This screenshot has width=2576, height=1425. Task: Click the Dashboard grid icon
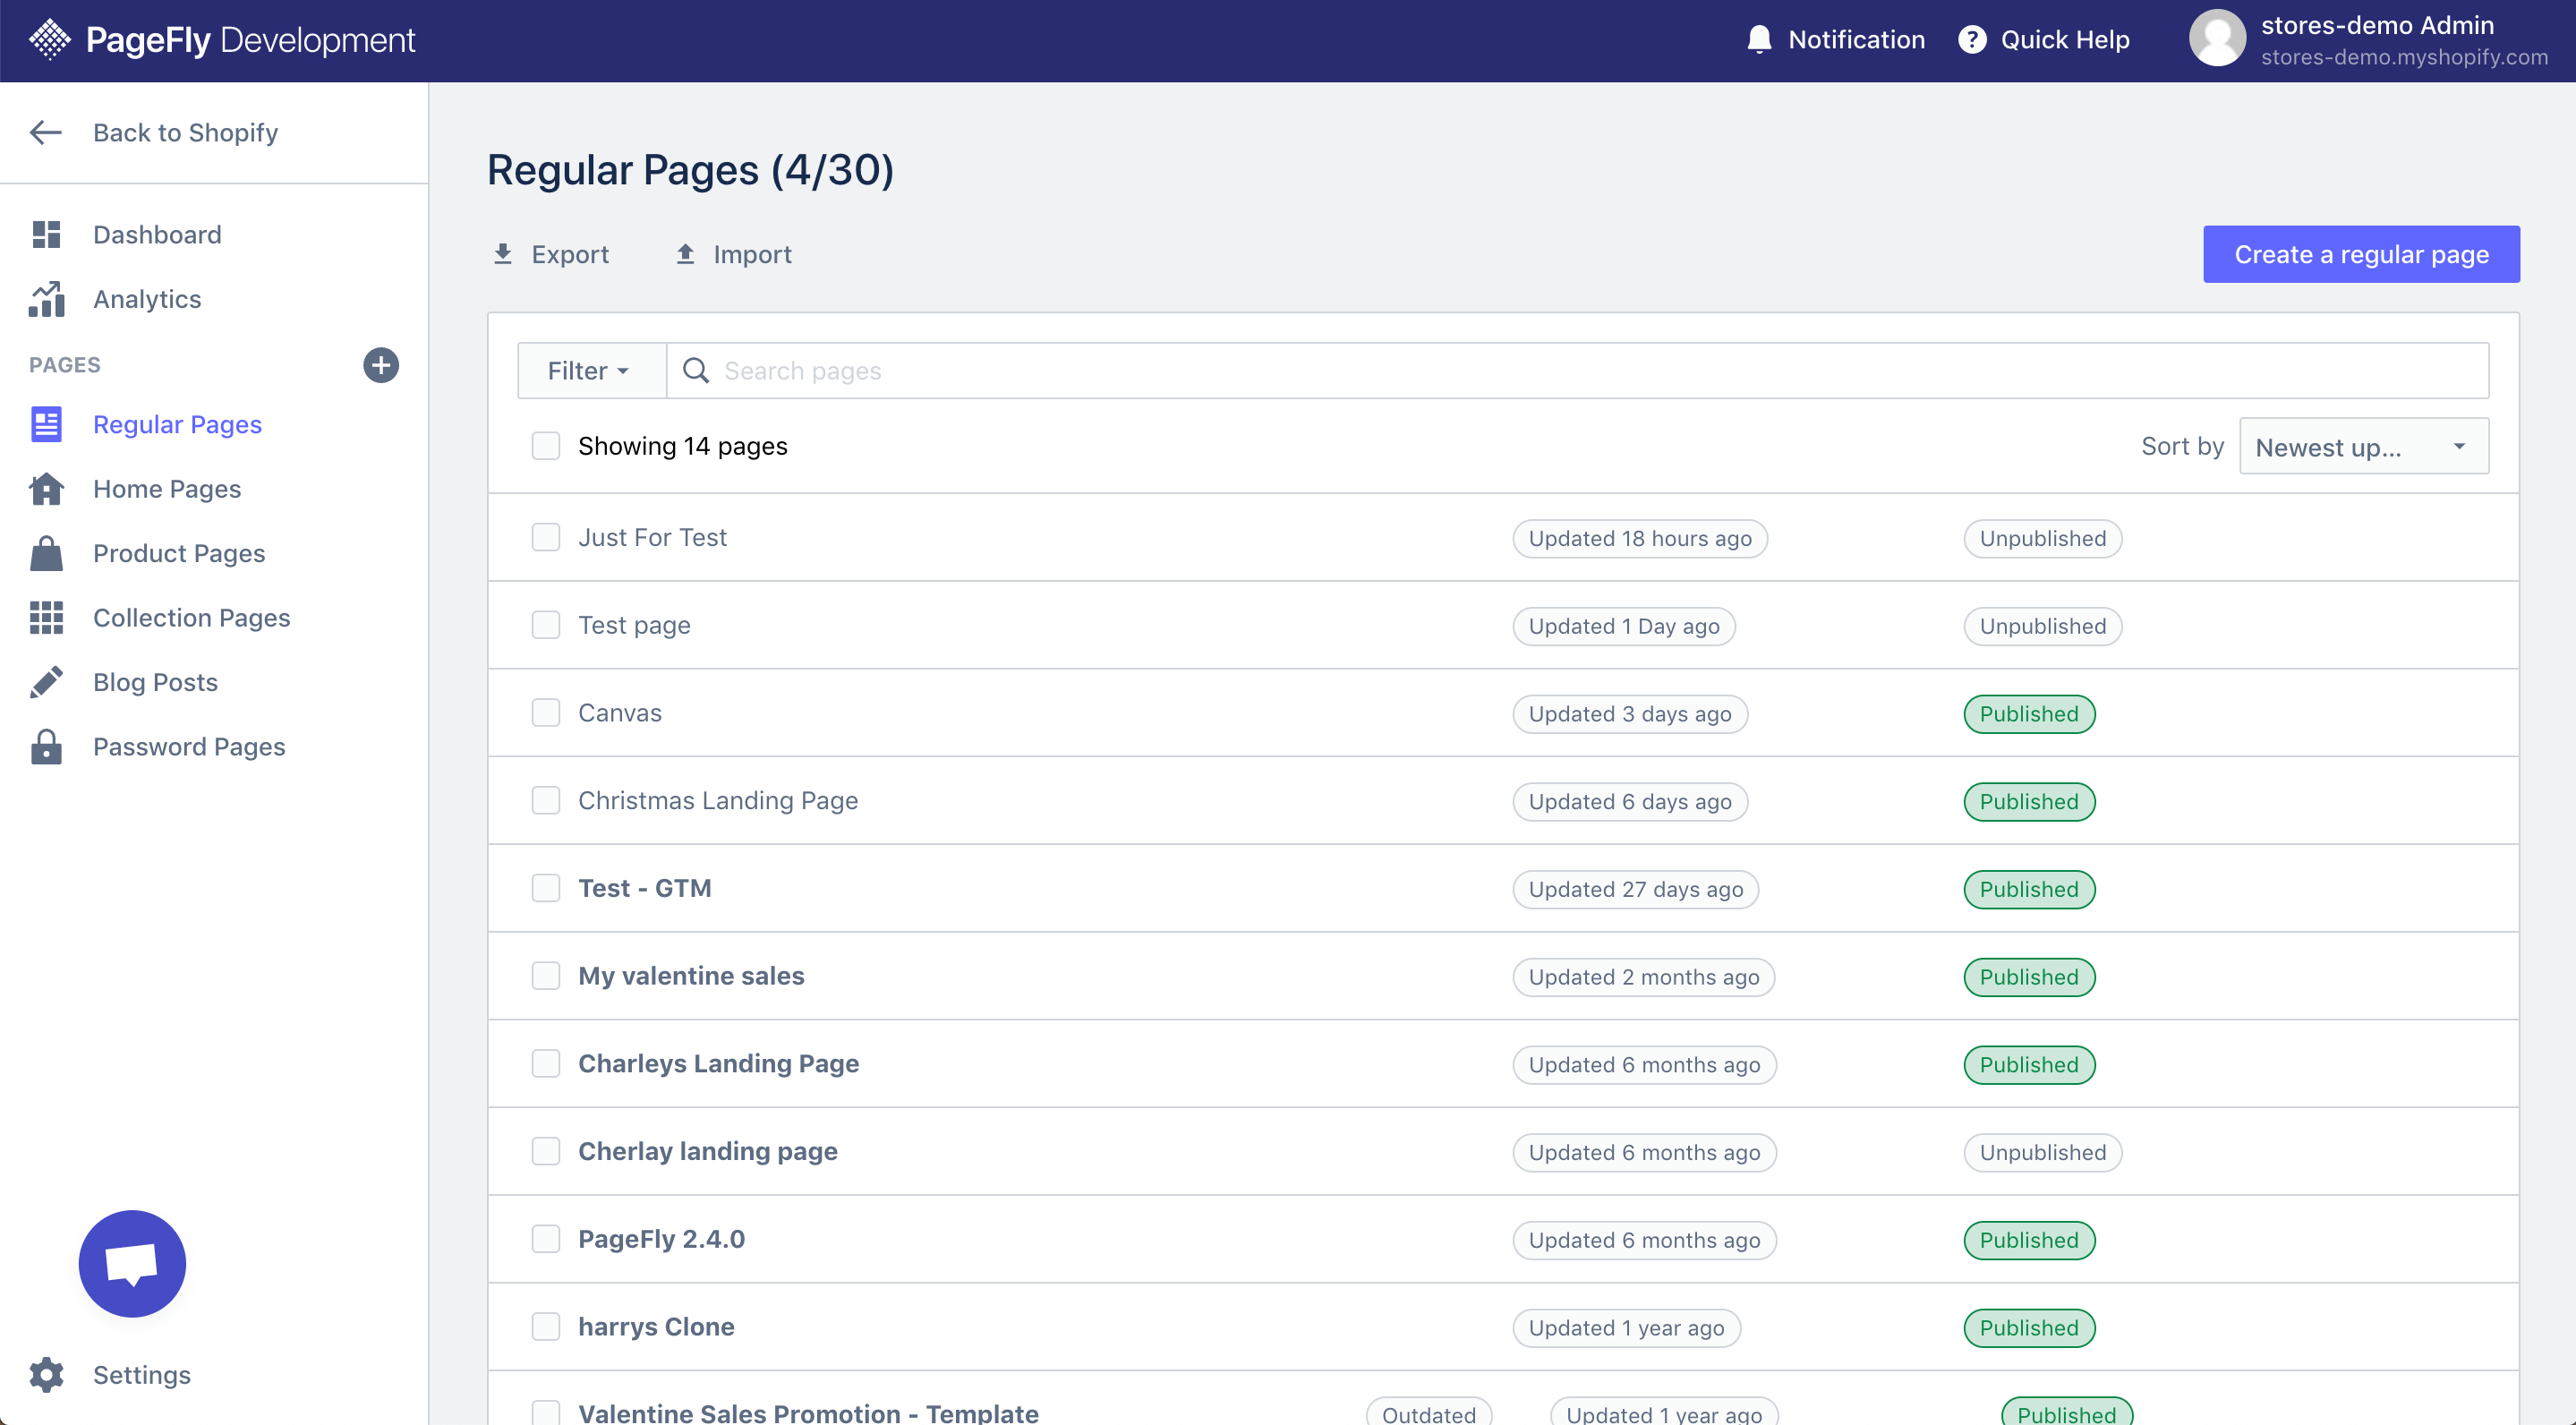pyautogui.click(x=46, y=234)
